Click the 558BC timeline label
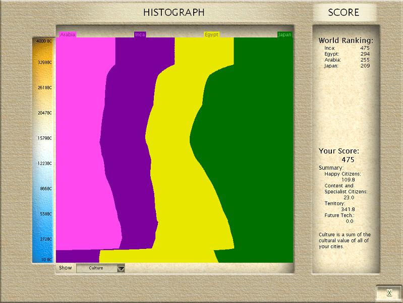403x303 pixels. pos(44,214)
